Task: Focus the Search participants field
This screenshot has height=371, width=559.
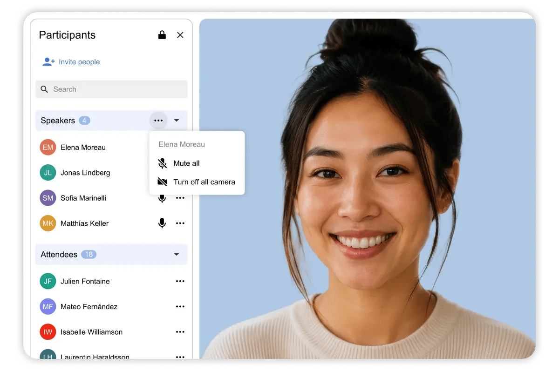Action: click(x=111, y=89)
